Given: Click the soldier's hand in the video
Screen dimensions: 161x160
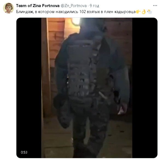Looking at the screenshot, I should [122, 109].
